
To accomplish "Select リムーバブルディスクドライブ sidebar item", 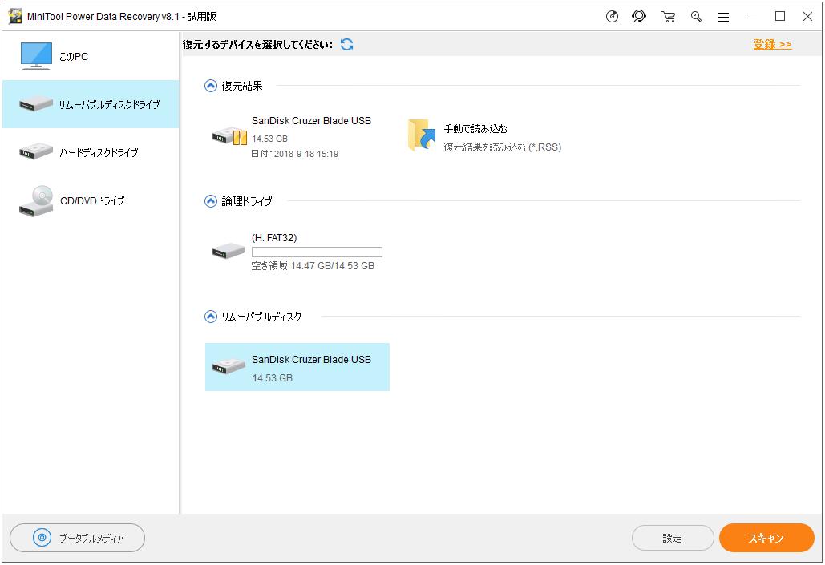I will [91, 104].
